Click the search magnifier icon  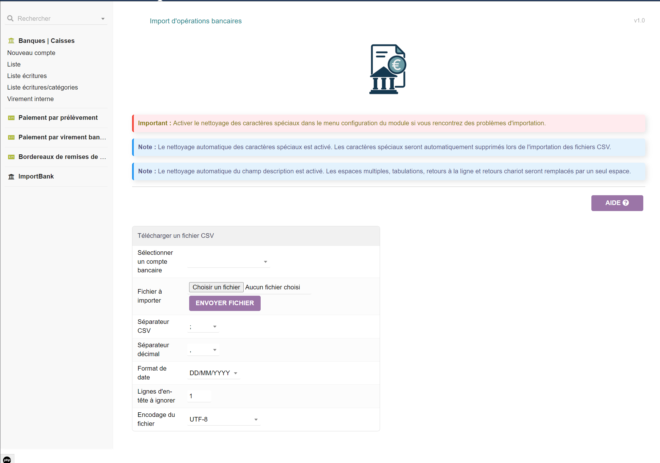click(10, 18)
